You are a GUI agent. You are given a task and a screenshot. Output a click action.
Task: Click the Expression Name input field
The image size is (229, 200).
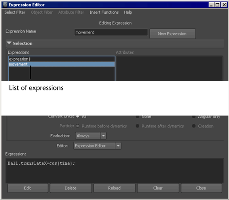tap(111, 33)
